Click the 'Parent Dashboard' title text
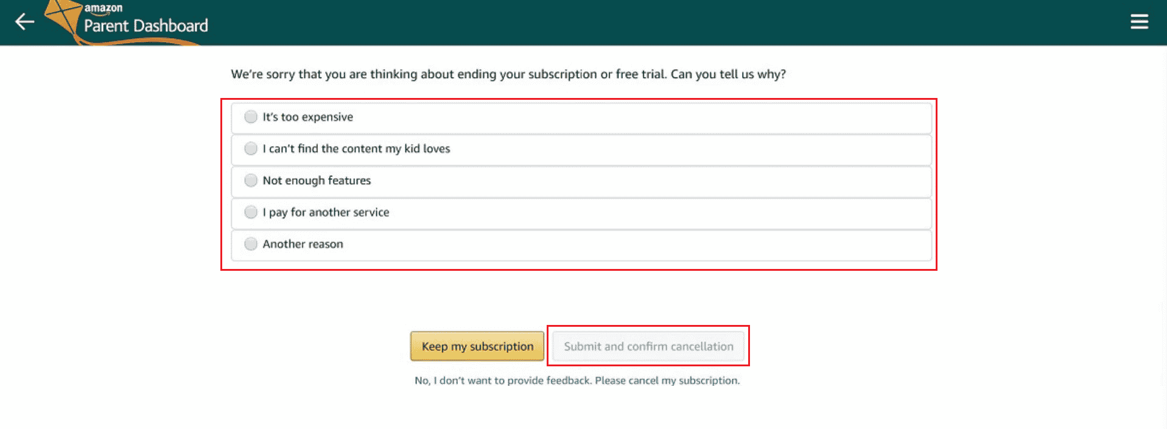 146,26
